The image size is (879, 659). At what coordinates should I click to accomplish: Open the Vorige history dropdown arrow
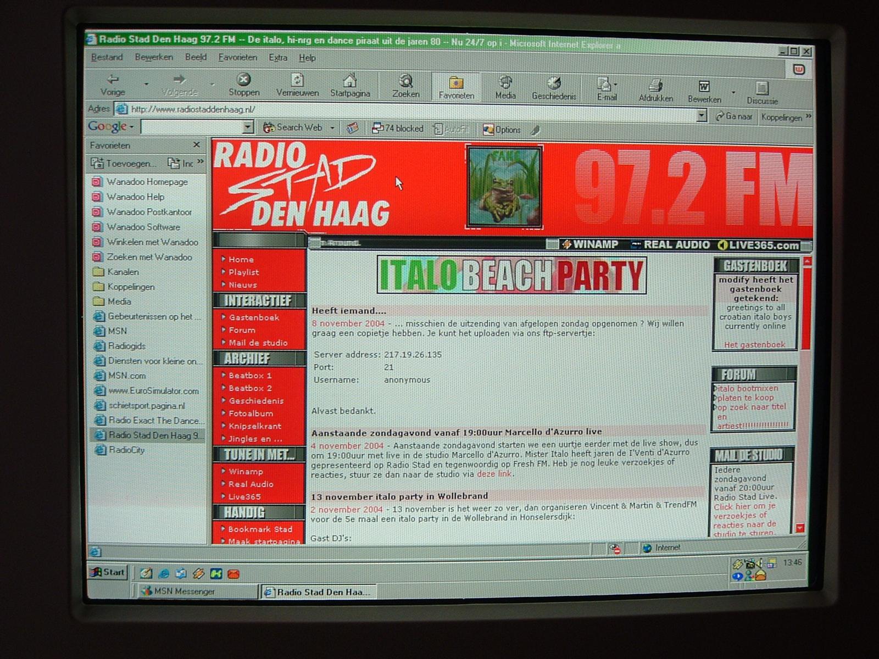(146, 84)
